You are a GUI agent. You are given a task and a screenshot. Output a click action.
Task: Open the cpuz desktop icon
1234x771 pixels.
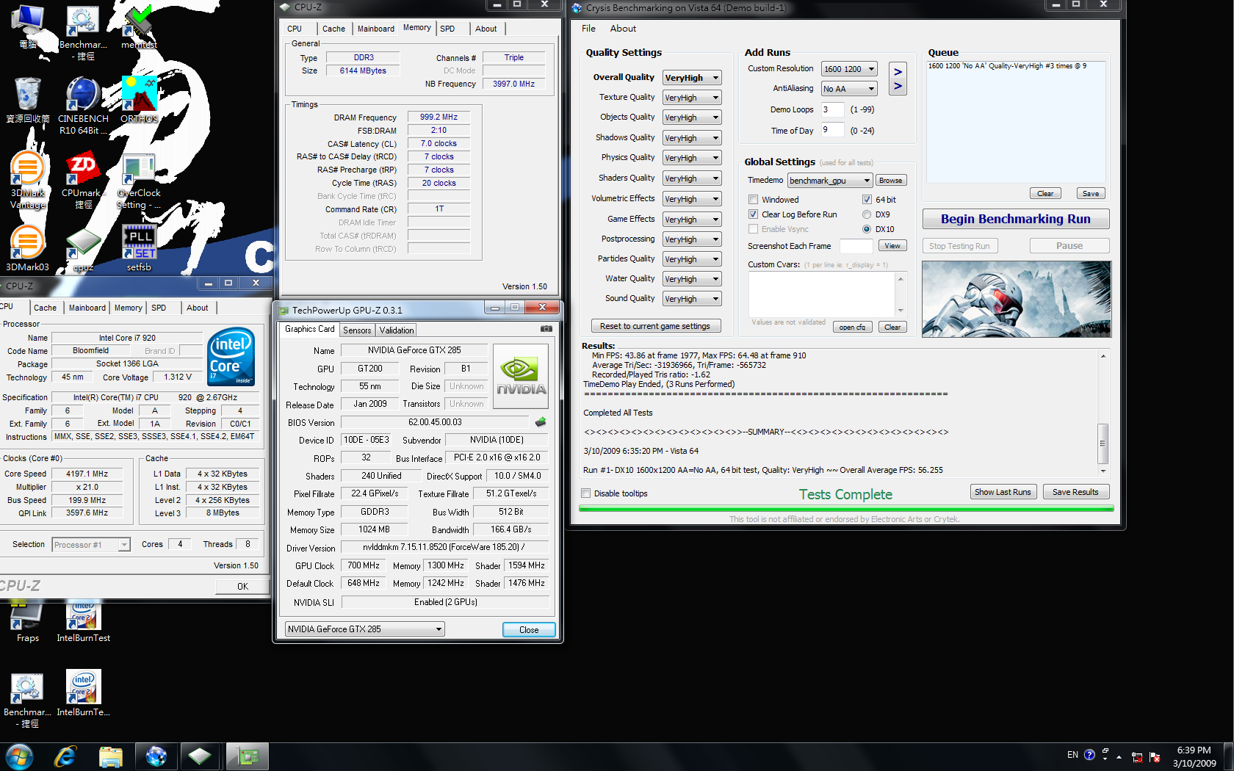coord(83,249)
